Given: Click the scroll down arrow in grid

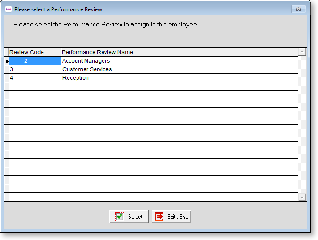Looking at the screenshot, I should (x=302, y=197).
